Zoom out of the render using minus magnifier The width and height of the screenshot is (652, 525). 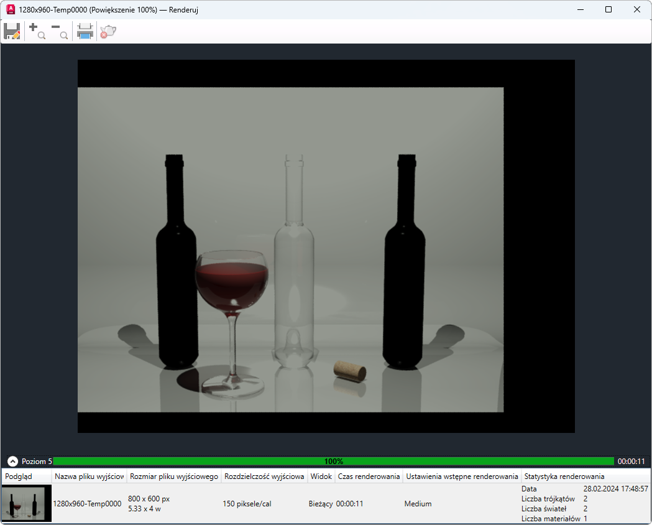click(x=60, y=31)
